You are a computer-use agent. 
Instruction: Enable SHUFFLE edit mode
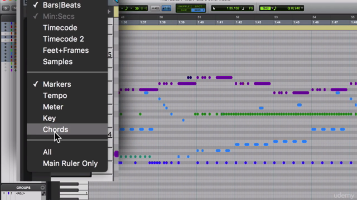click(x=184, y=6)
